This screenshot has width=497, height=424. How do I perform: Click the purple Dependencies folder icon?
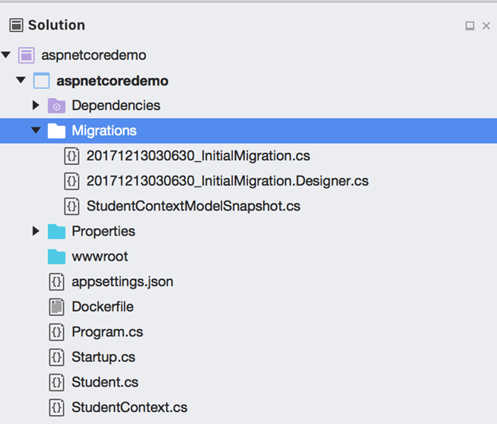click(56, 106)
